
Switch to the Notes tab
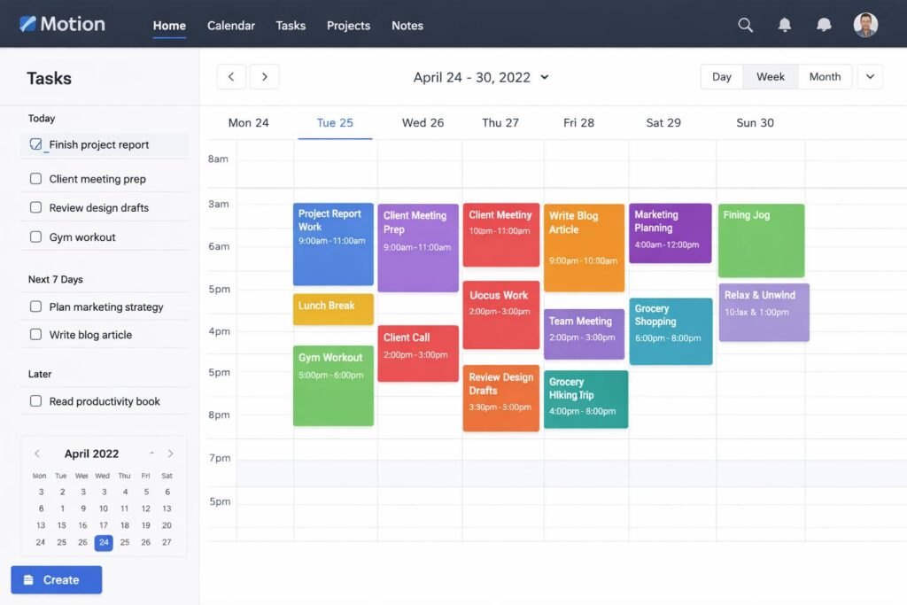coord(407,26)
